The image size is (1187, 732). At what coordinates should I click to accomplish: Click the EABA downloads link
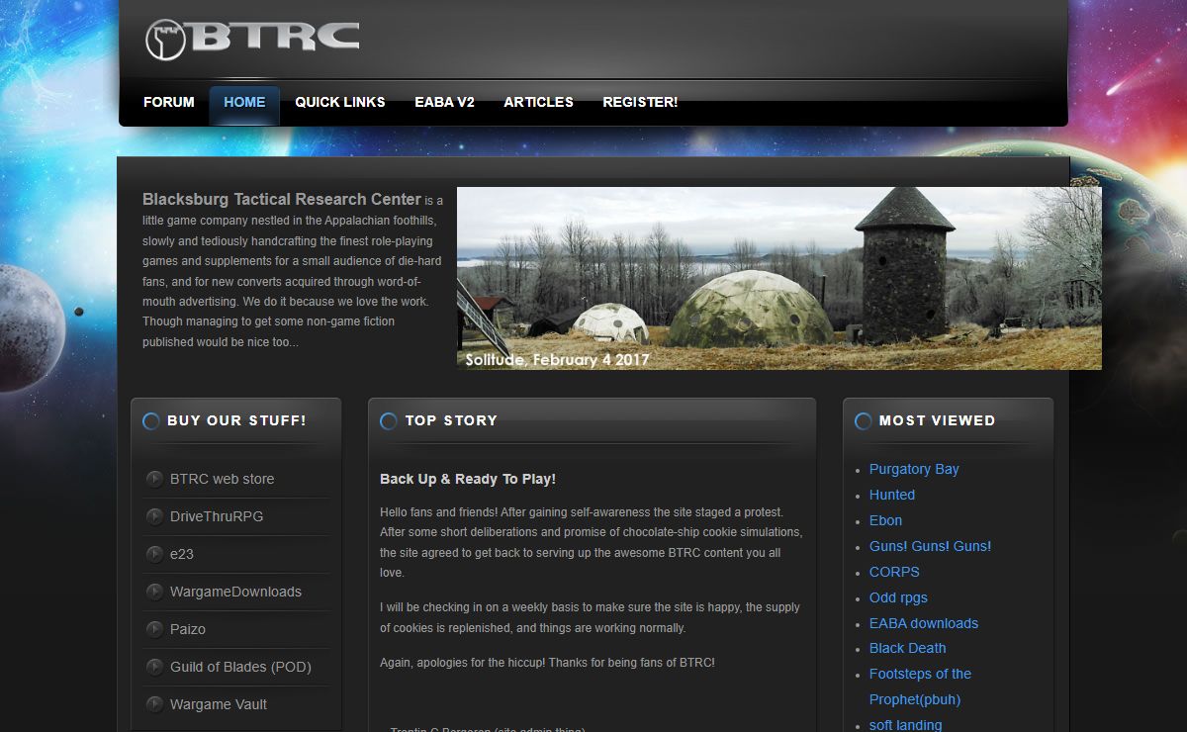[923, 623]
